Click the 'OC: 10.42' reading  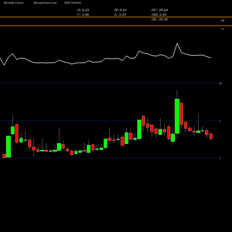(x=160, y=10)
